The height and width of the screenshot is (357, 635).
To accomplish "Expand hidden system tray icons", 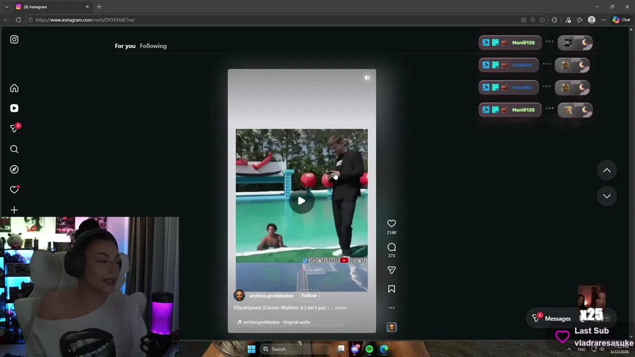I will click(569, 349).
